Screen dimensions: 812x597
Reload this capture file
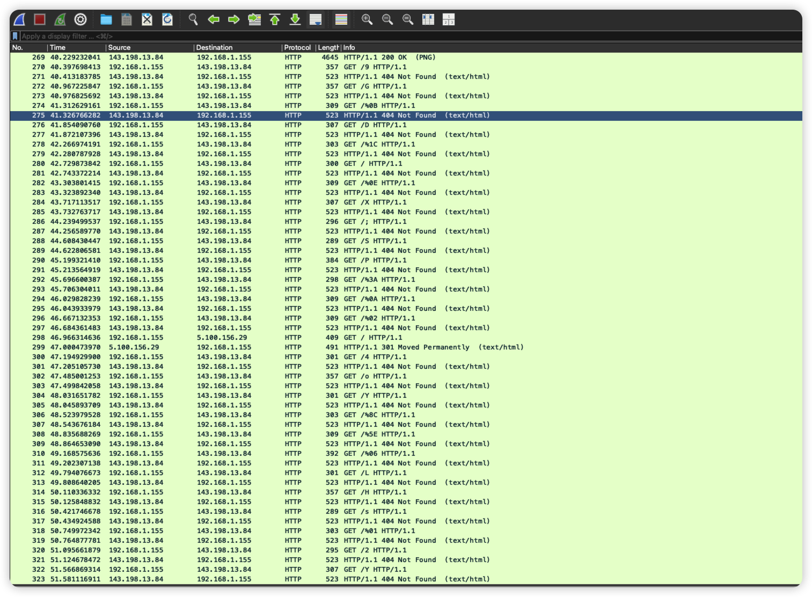[x=167, y=20]
